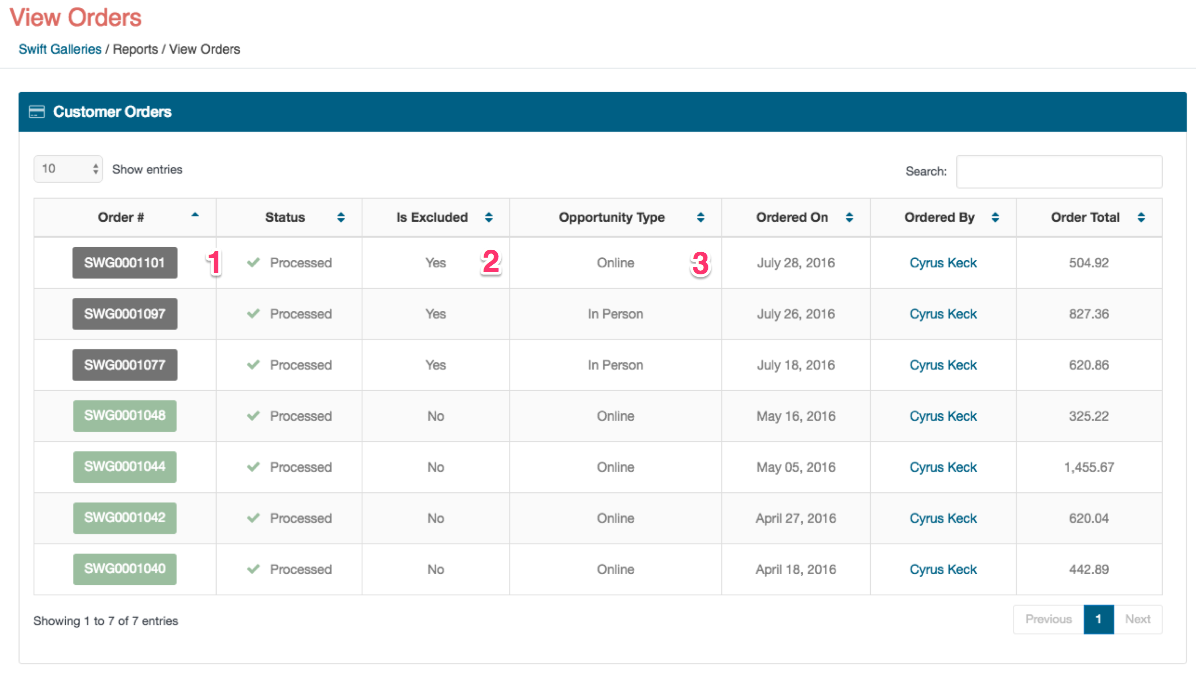Select the 620.04 order total cell
1196x674 pixels.
click(x=1089, y=519)
